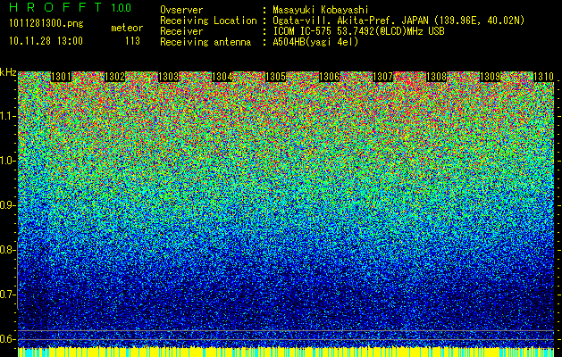Click the 1.1 frequency axis label
This screenshot has width=562, height=357.
[x=8, y=116]
